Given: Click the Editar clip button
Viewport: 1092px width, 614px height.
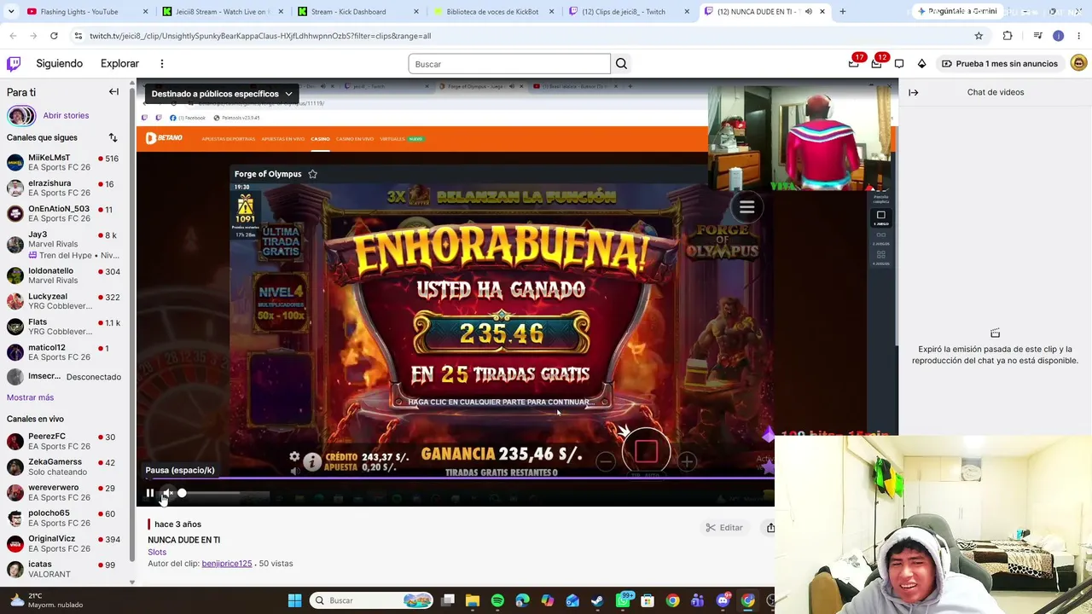Looking at the screenshot, I should 724,528.
